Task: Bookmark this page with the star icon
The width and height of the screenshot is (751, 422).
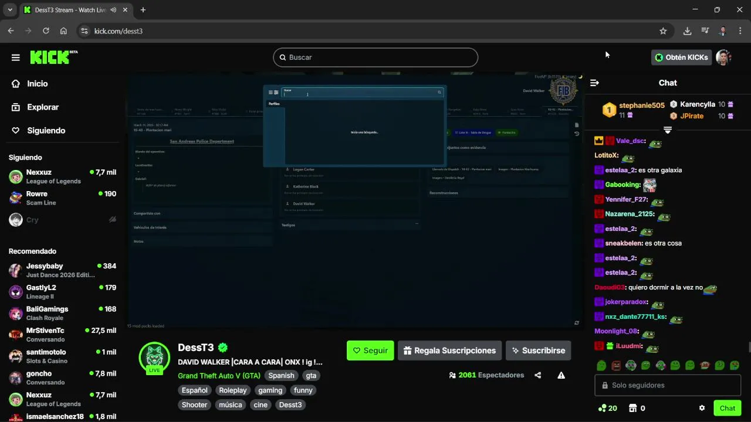Action: tap(663, 31)
